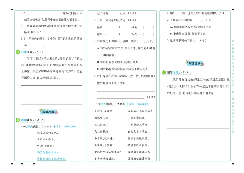Click page number 4 at the bottom
244x173 pixels.
click(122, 164)
